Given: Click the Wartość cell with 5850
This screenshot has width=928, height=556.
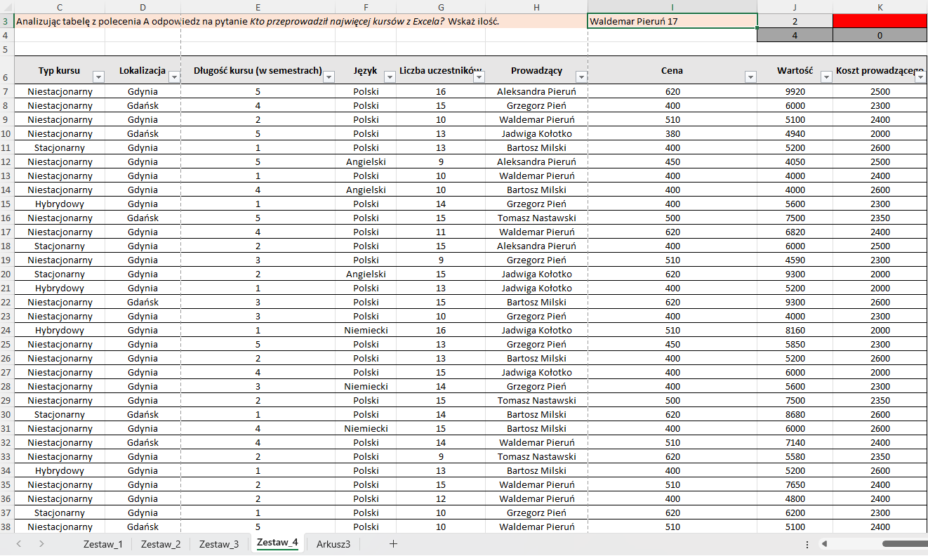Looking at the screenshot, I should (x=795, y=344).
